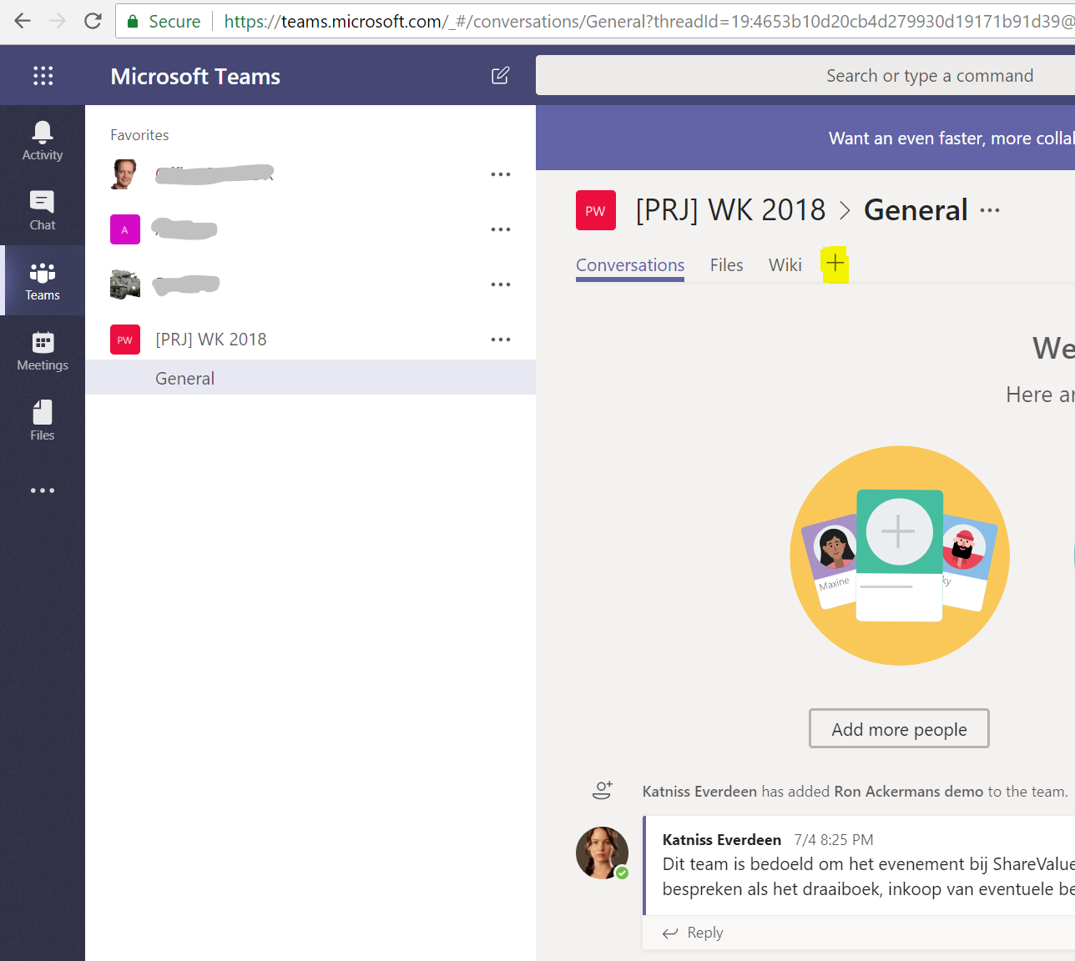
Task: Open more options for [PRJ] WK 2018
Action: [501, 340]
